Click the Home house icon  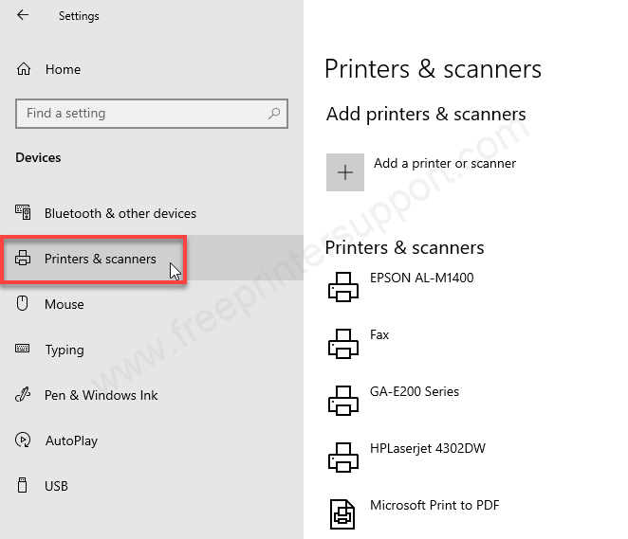pyautogui.click(x=24, y=69)
